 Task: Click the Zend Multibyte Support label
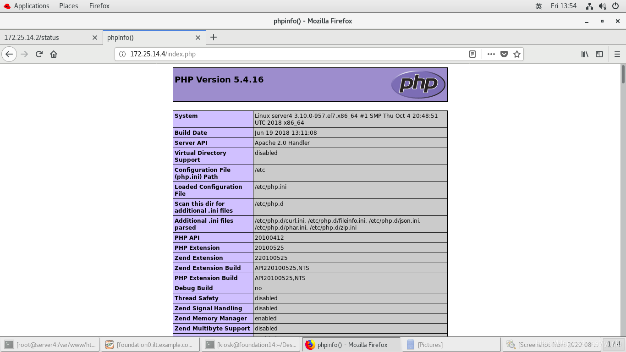point(212,329)
